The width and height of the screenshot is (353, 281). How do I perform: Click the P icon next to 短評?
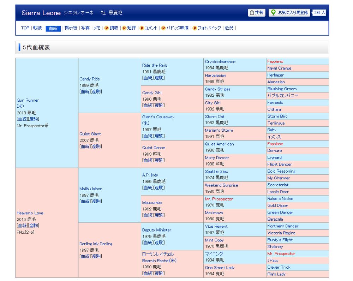tap(124, 28)
